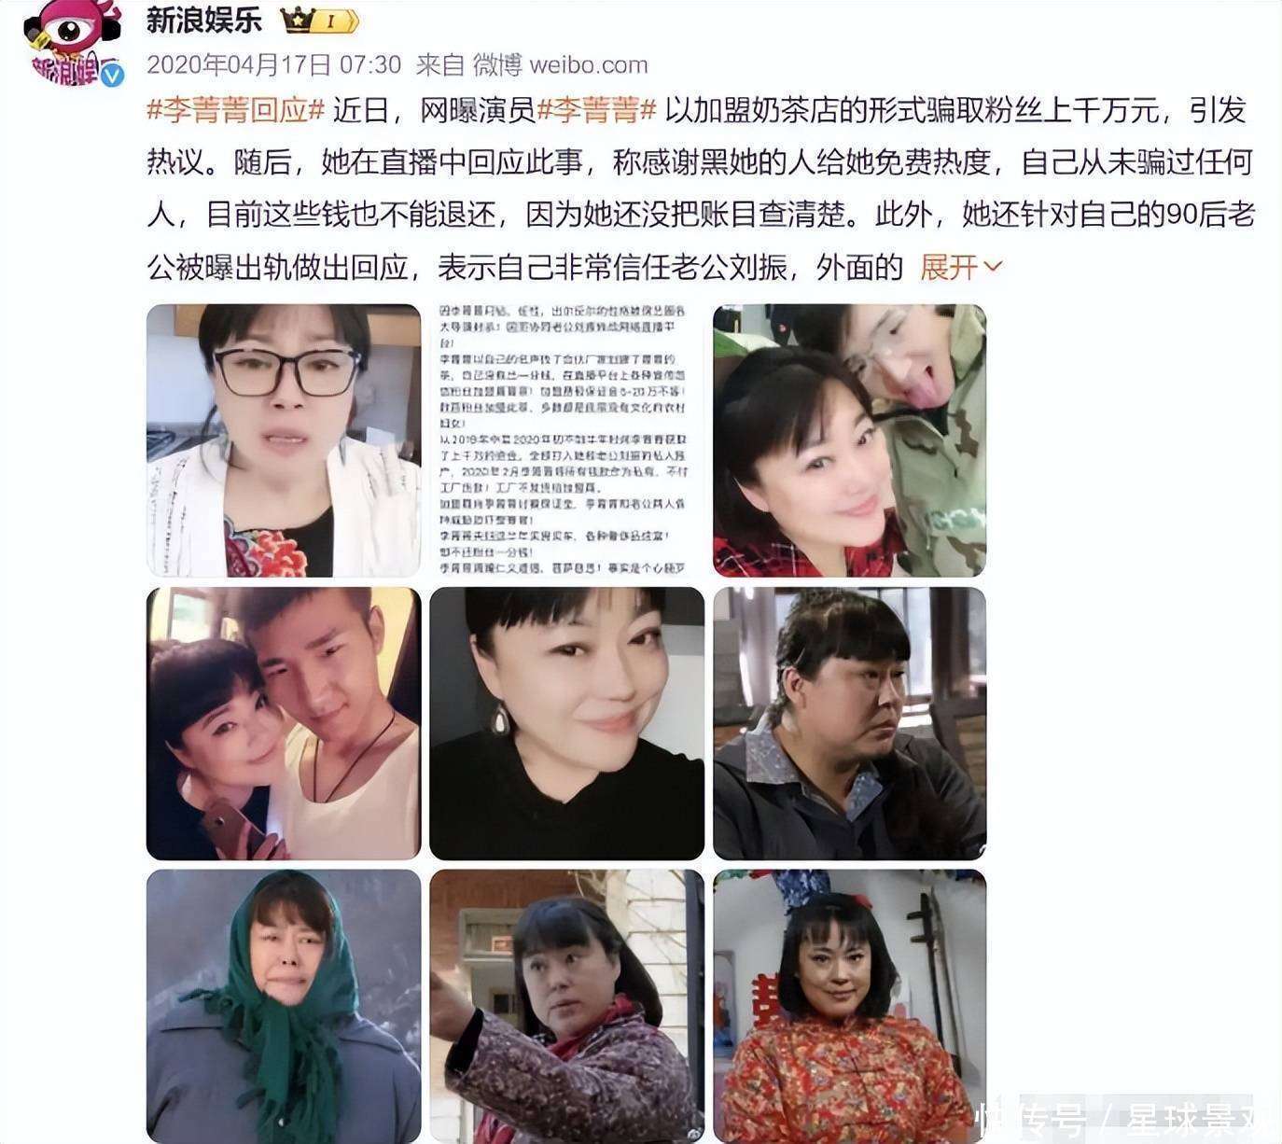
Task: Open selfie with person sticking tongue out
Action: coord(850,440)
